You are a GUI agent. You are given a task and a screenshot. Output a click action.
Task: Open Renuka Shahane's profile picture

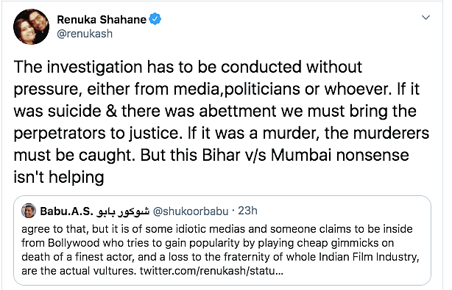31,26
